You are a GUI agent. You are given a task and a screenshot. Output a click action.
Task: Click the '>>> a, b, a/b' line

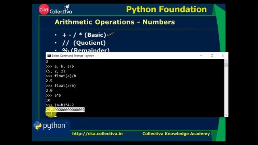coord(60,66)
